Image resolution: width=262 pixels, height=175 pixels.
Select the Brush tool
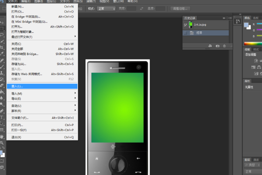click(2, 66)
